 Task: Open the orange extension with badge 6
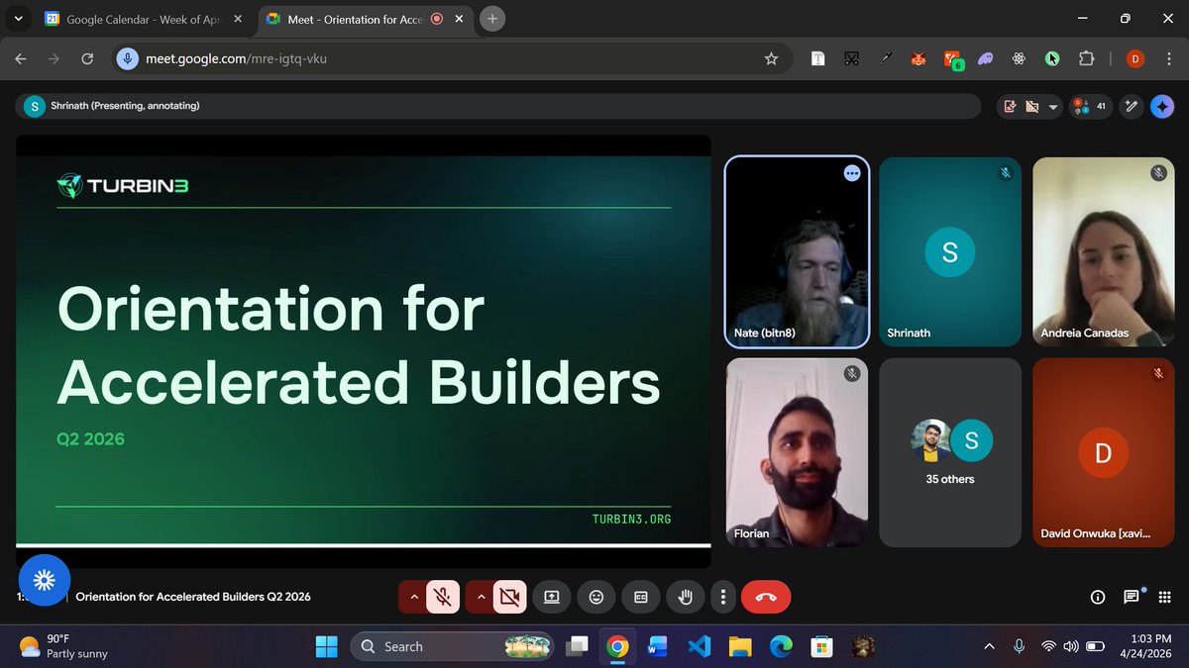tap(952, 60)
